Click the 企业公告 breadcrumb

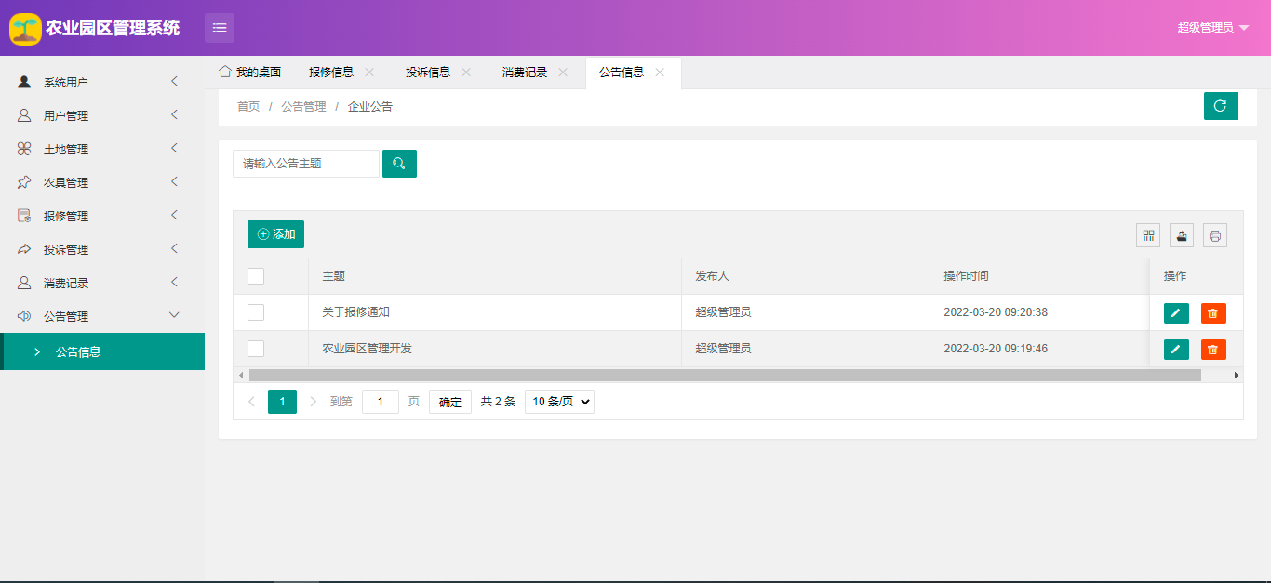pos(370,107)
